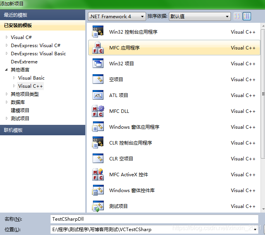The width and height of the screenshot is (265, 235).
Task: Select Visual C++ in the tree
Action: (x=31, y=86)
